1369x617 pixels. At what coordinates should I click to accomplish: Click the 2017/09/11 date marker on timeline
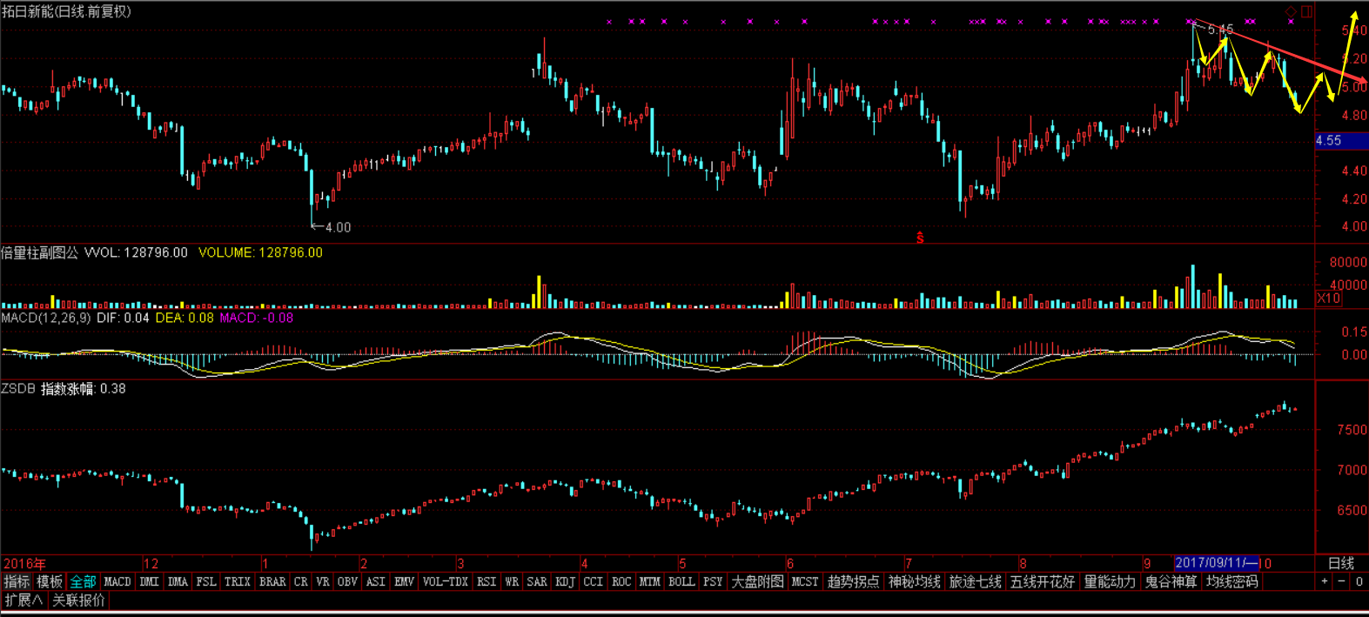pos(1215,563)
